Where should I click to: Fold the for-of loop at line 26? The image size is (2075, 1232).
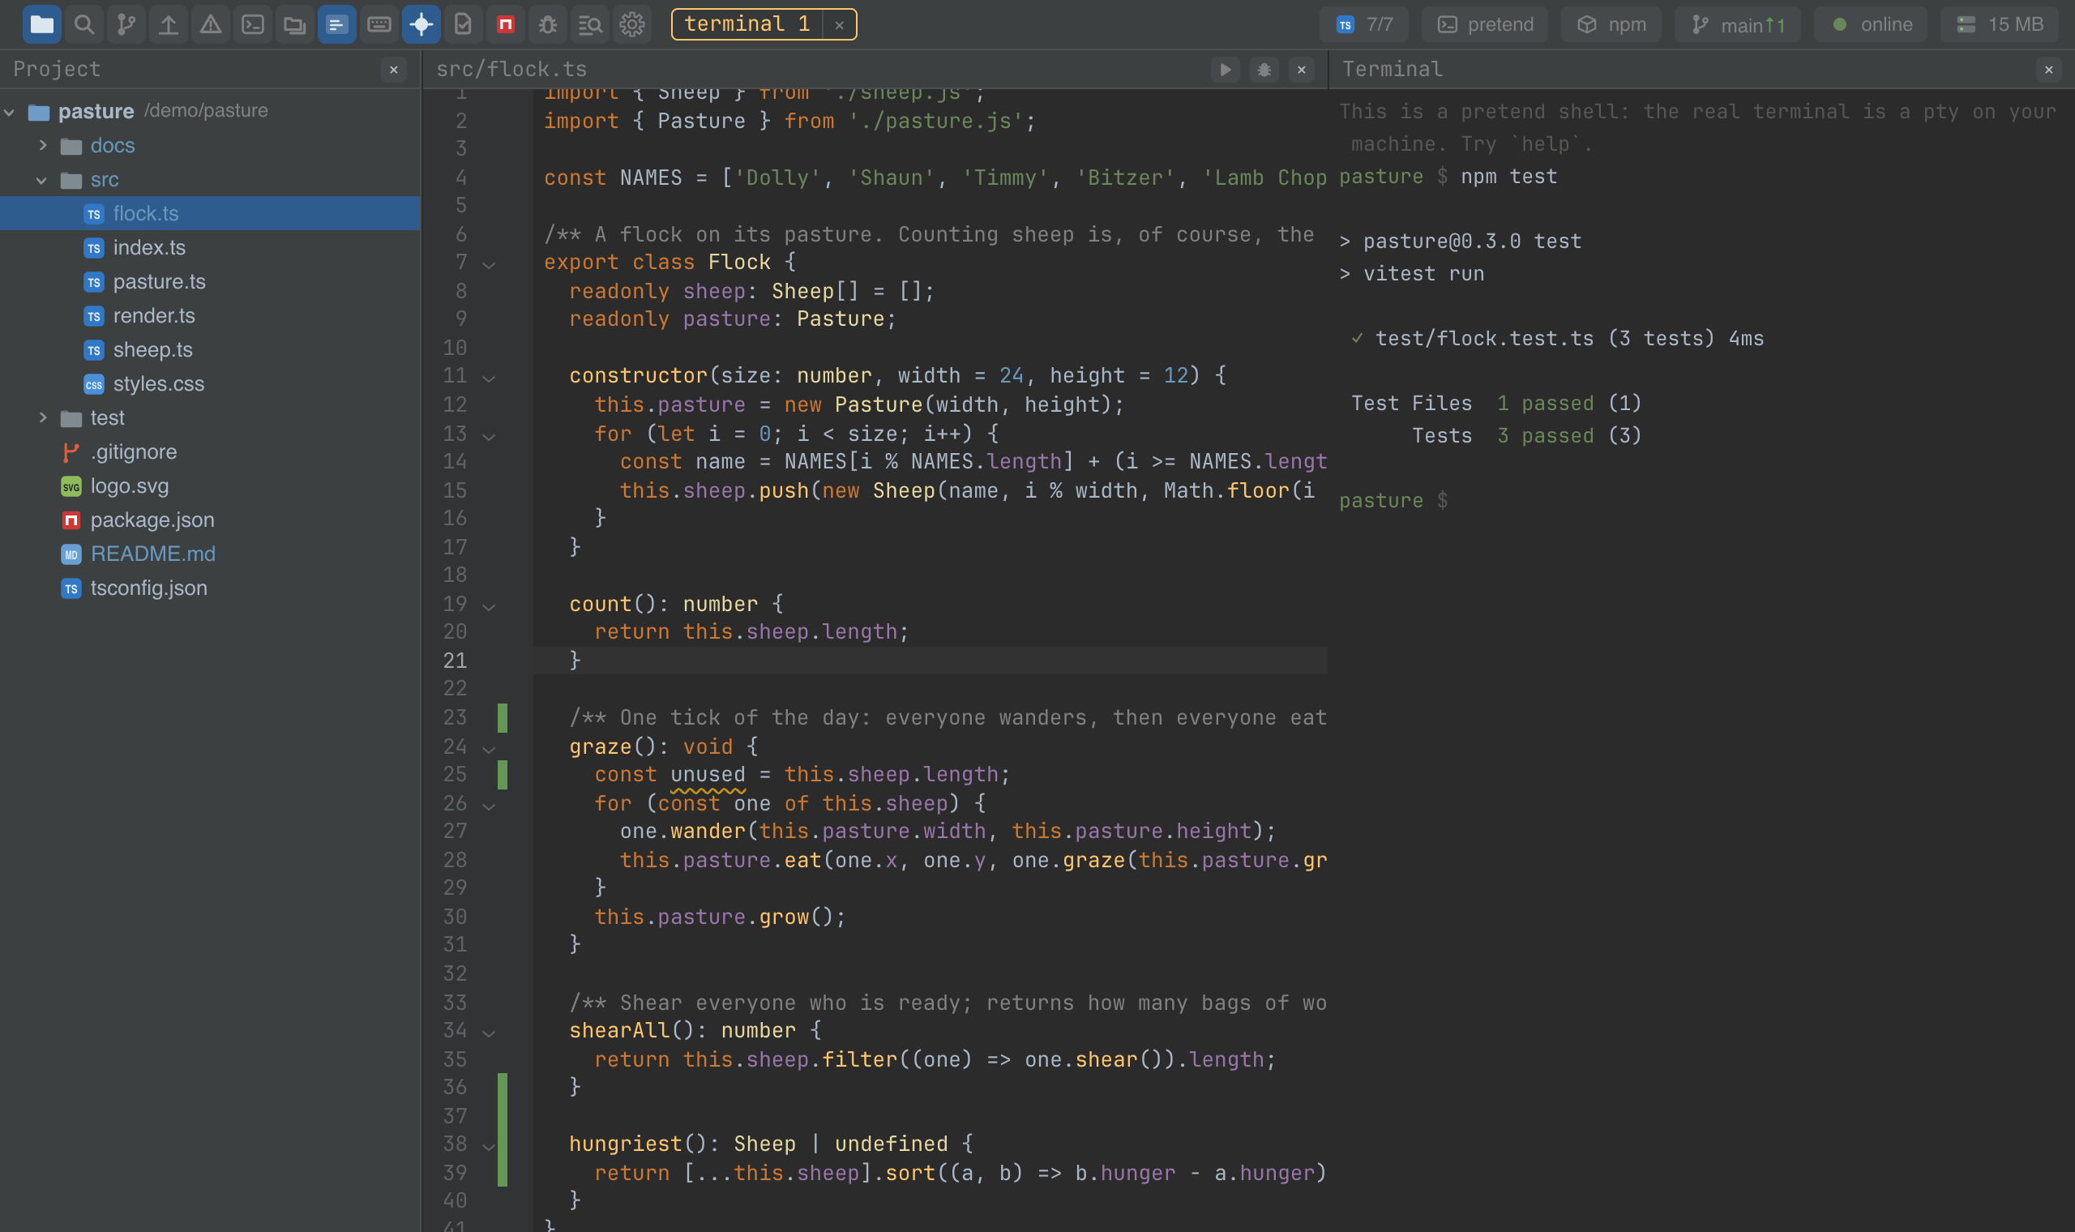489,806
